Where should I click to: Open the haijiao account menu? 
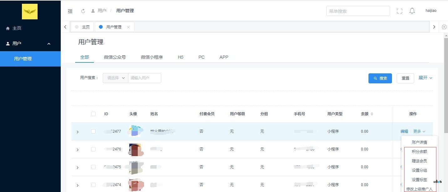point(431,11)
